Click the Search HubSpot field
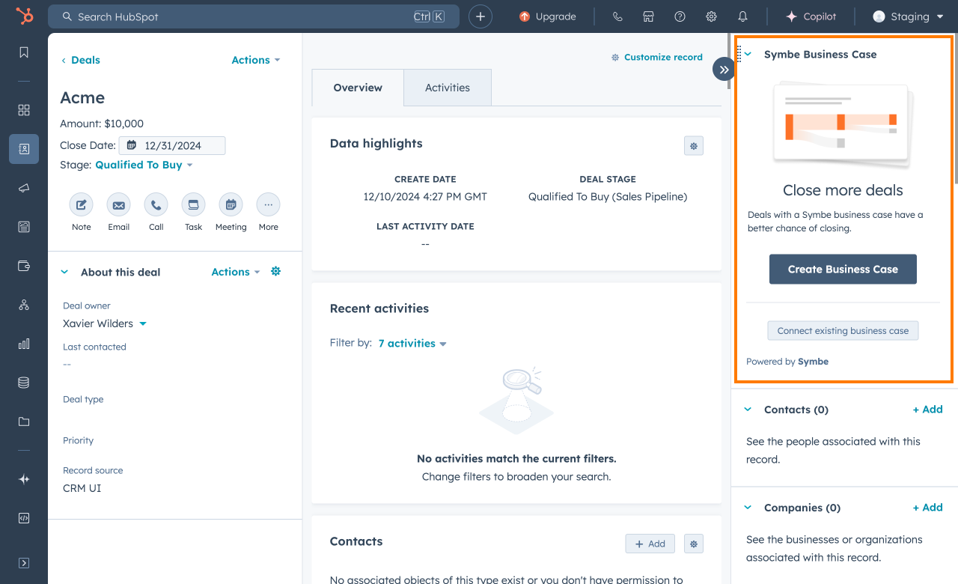The height and width of the screenshot is (584, 958). 254,16
